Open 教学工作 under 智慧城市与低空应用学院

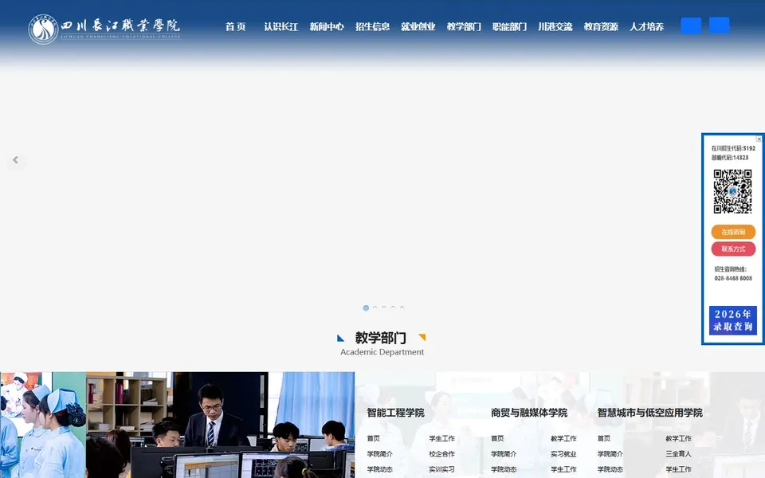pyautogui.click(x=679, y=438)
